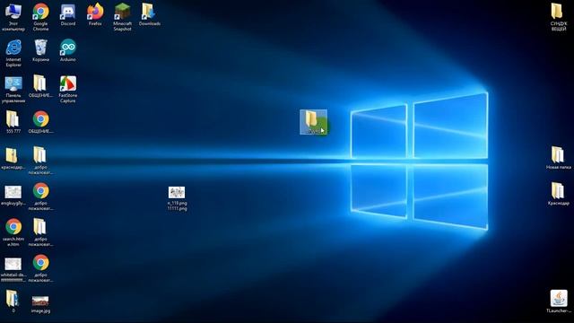Open the Downloads folder shortcut
This screenshot has height=323, width=574.
(150, 14)
